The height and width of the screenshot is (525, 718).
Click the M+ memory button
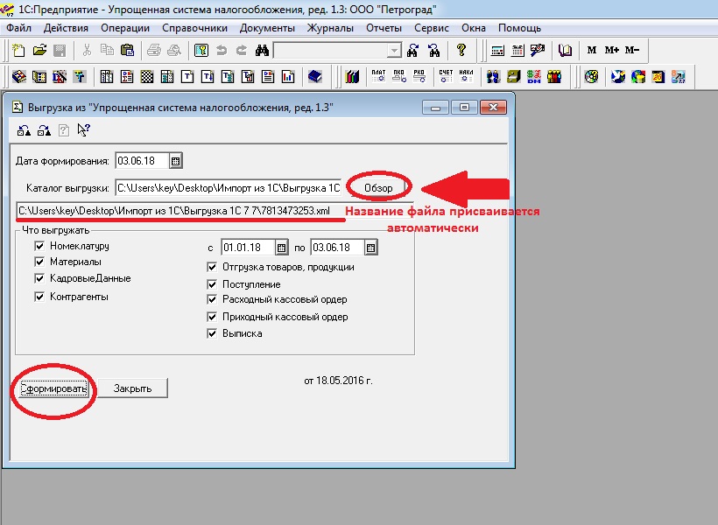[612, 50]
